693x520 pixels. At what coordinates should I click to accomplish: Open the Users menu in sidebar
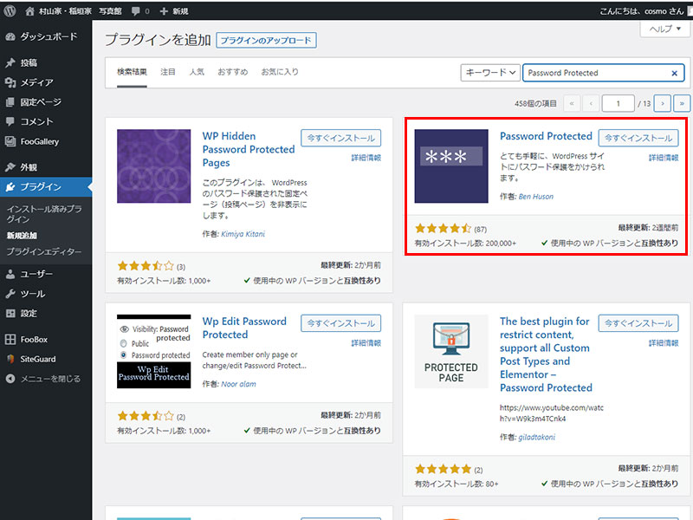(x=36, y=274)
